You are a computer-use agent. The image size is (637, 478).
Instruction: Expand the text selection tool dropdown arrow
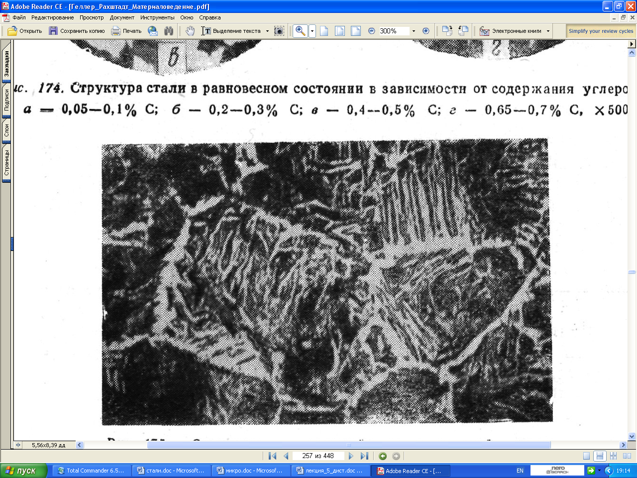coord(267,31)
